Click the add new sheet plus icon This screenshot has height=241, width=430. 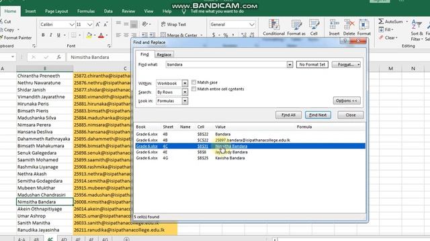tap(126, 239)
